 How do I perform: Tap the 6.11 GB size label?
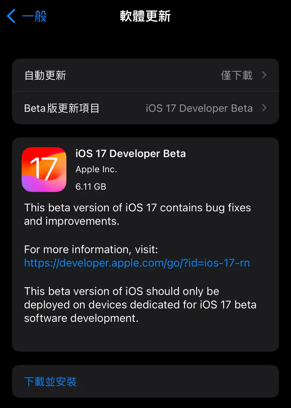91,186
